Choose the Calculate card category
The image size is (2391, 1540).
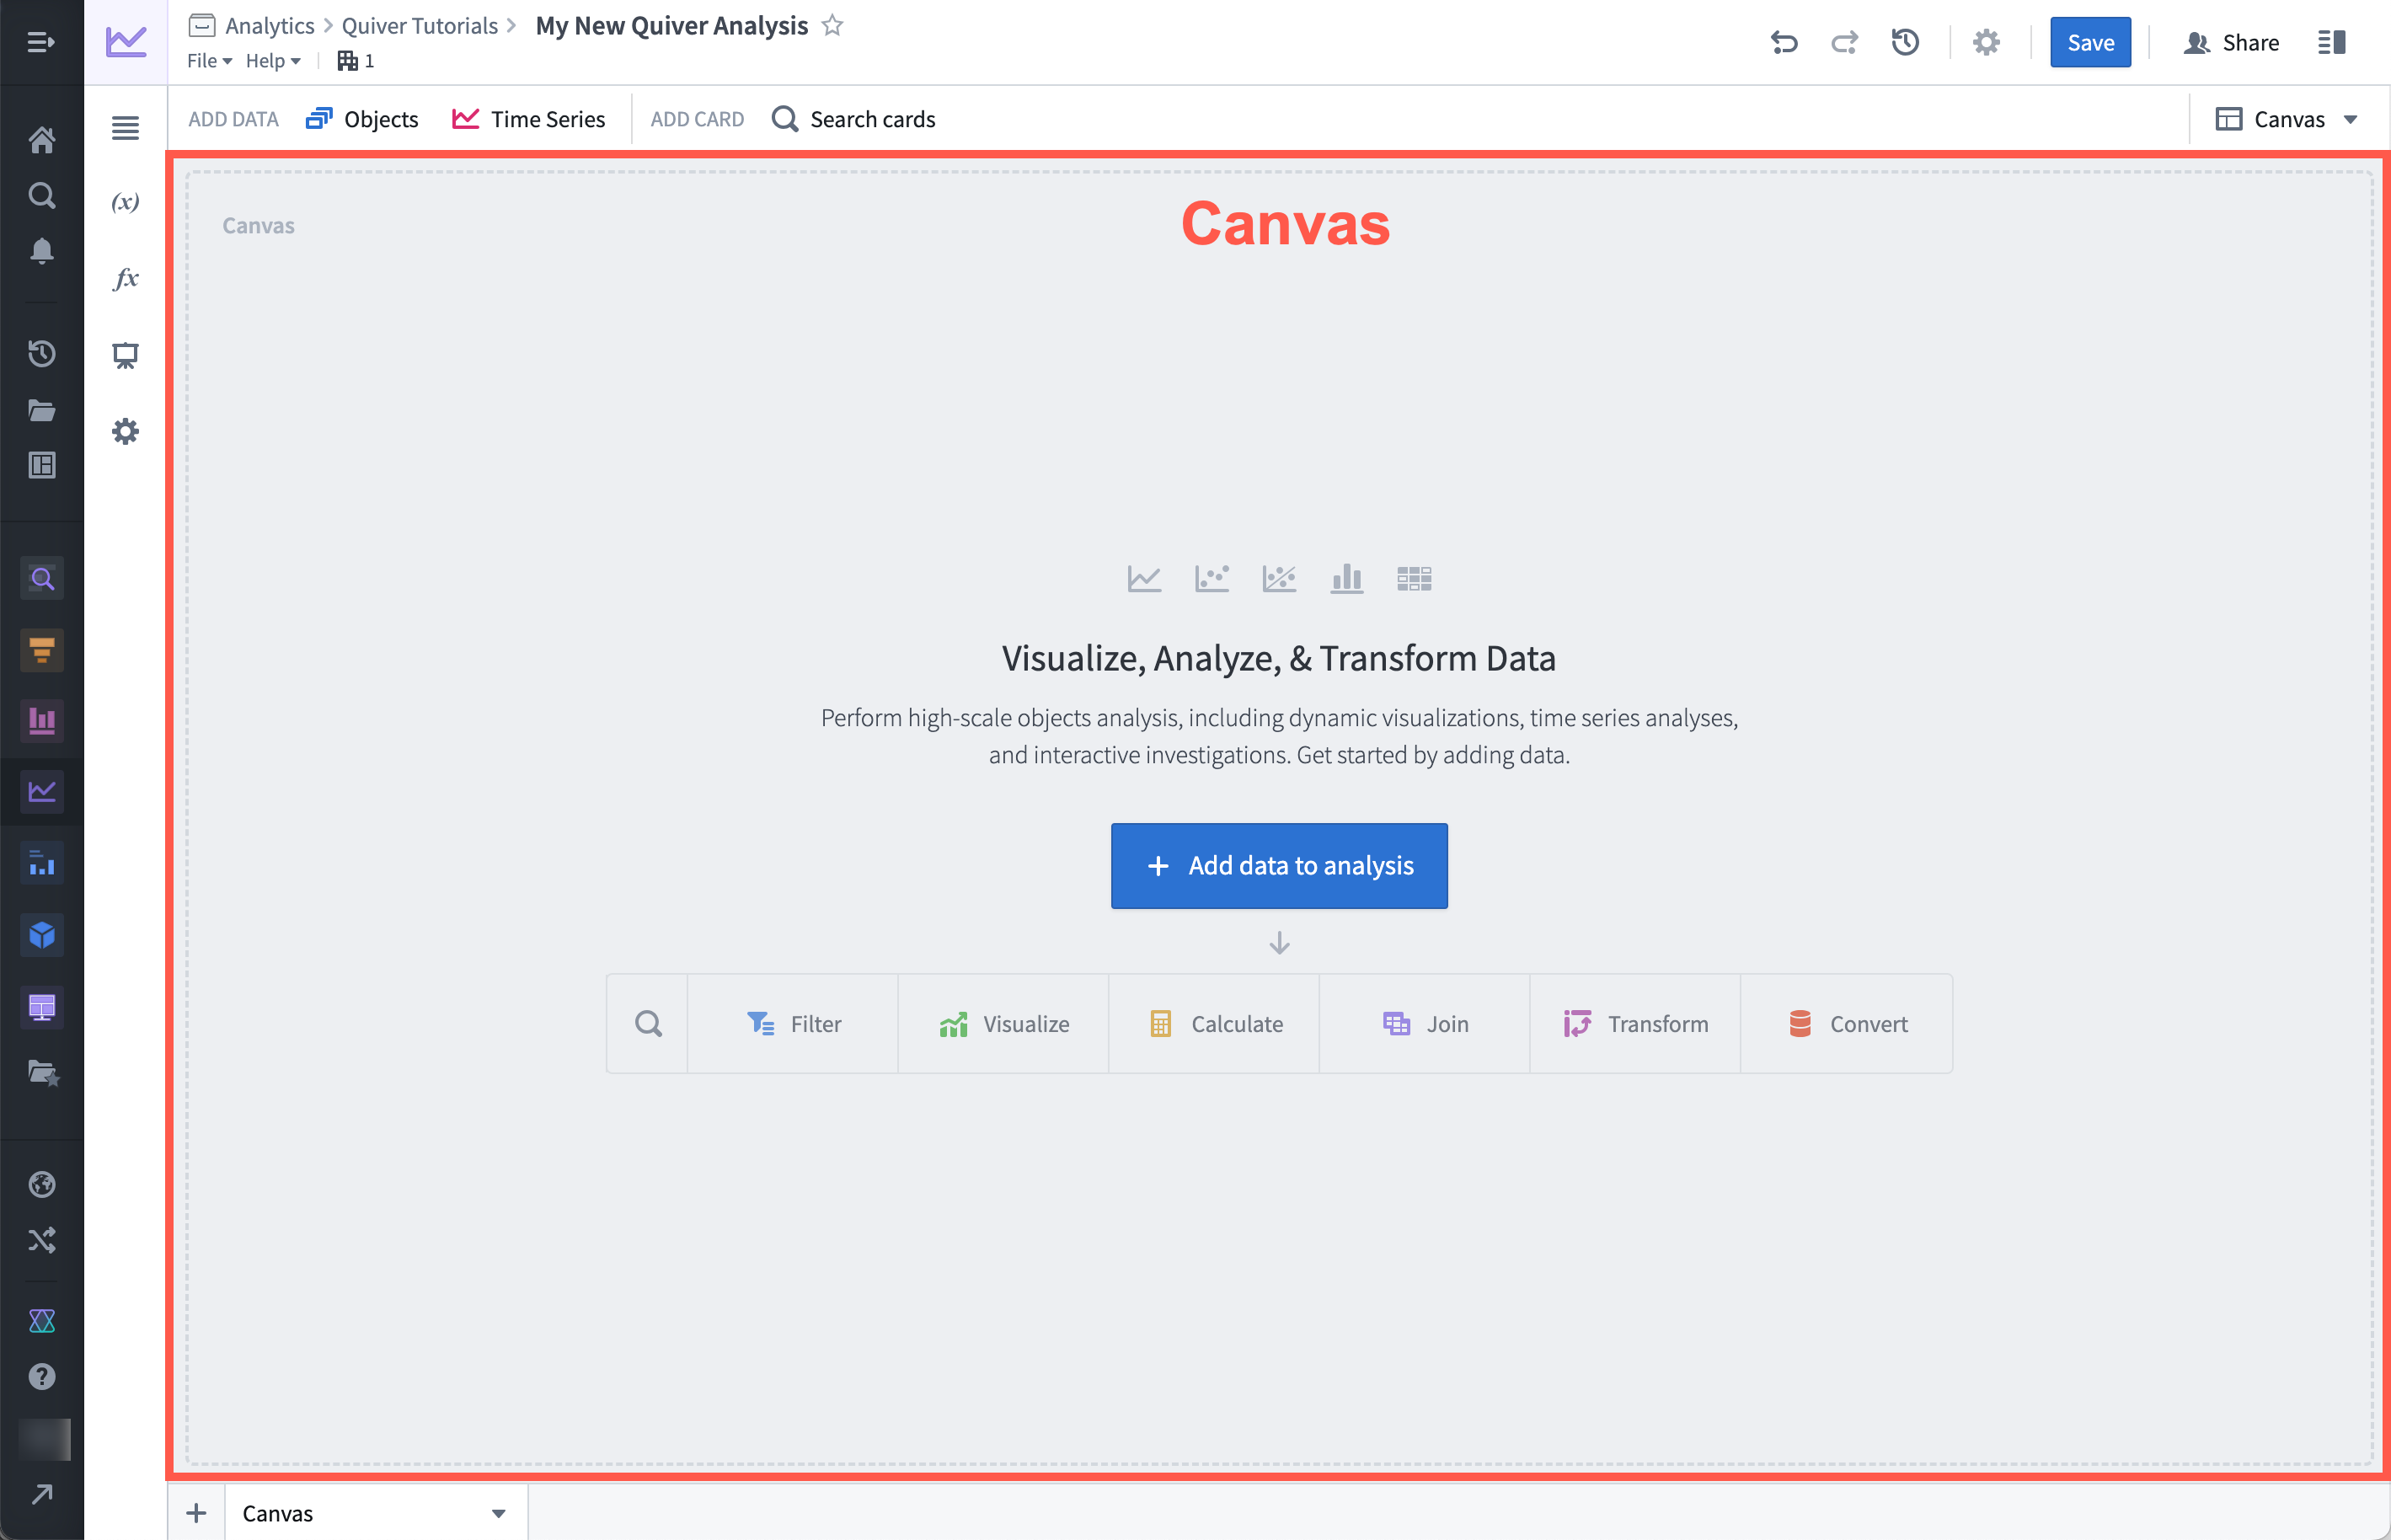pyautogui.click(x=1215, y=1024)
